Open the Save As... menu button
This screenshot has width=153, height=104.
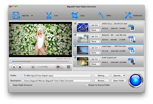[x=119, y=76]
